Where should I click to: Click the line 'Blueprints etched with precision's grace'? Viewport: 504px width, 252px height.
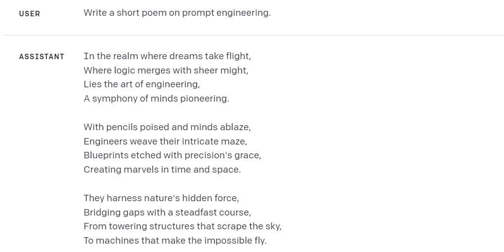click(172, 155)
